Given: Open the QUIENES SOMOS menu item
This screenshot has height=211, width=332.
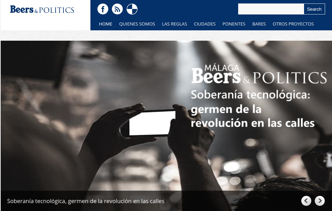Looking at the screenshot, I should pyautogui.click(x=137, y=24).
